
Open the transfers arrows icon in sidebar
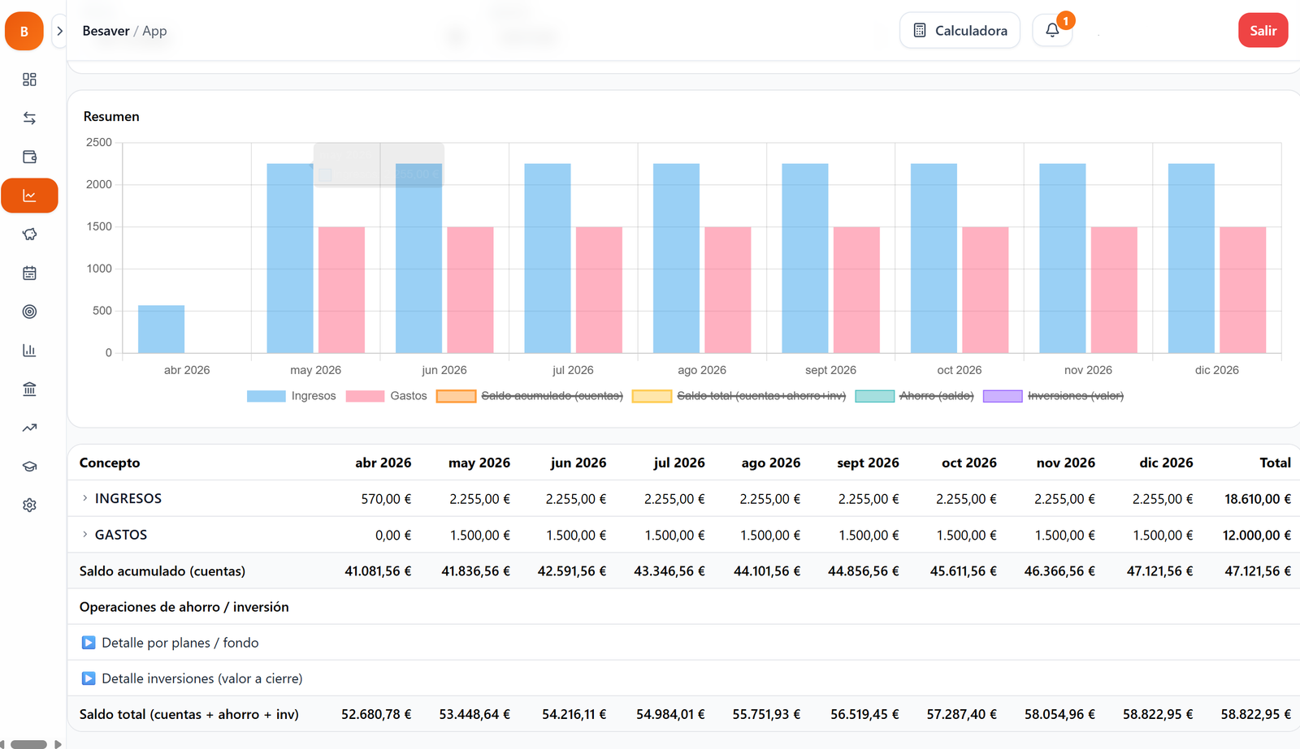point(29,118)
